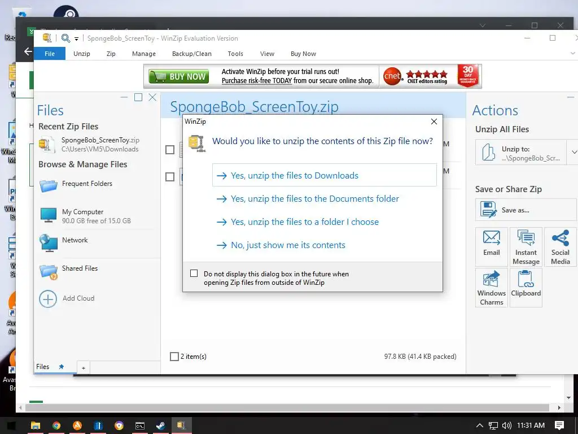Open the File menu tab
Viewport: 578px width, 434px height.
pyautogui.click(x=50, y=54)
